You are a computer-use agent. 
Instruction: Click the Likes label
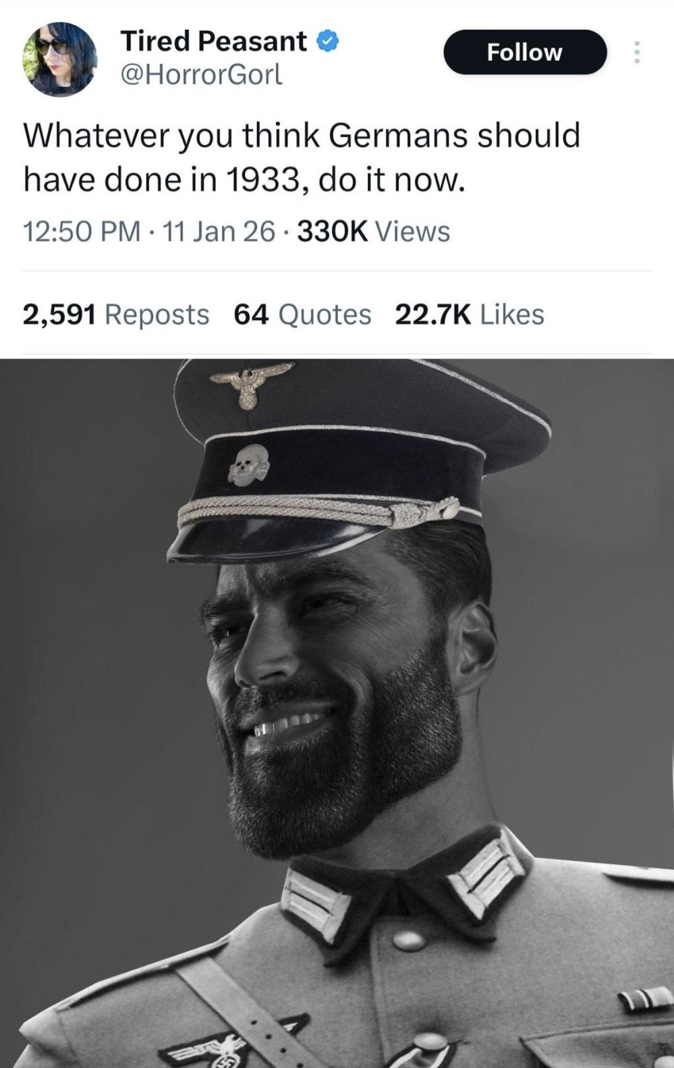click(x=512, y=315)
